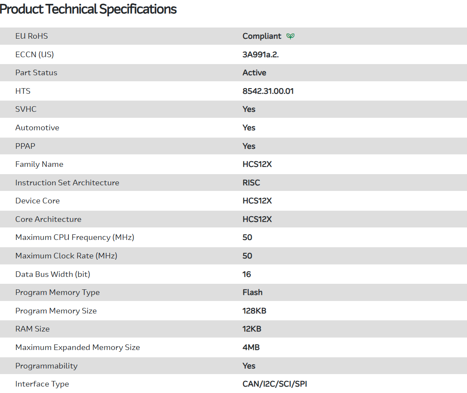Select the RISC architecture value
Screen dimensions: 467x393
point(251,183)
